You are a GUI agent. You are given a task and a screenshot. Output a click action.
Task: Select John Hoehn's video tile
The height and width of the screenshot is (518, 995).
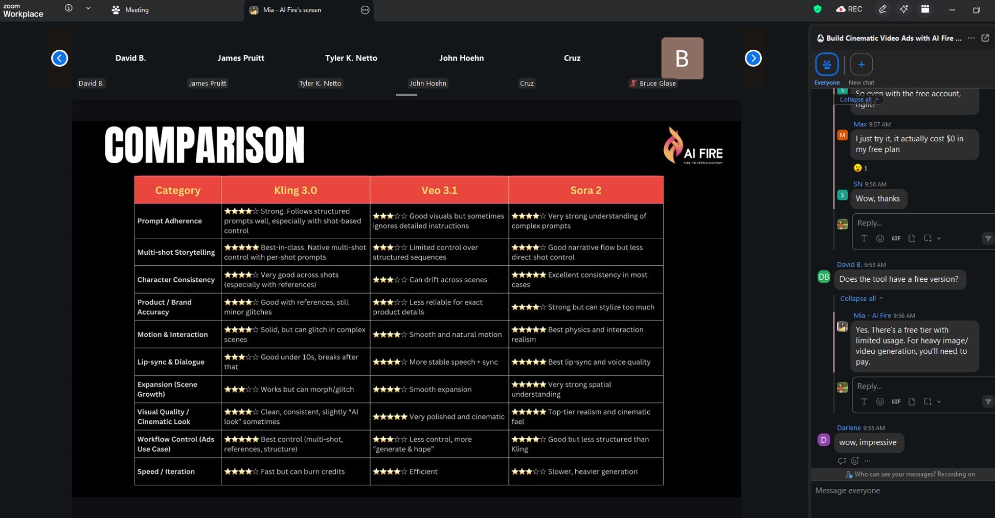462,59
